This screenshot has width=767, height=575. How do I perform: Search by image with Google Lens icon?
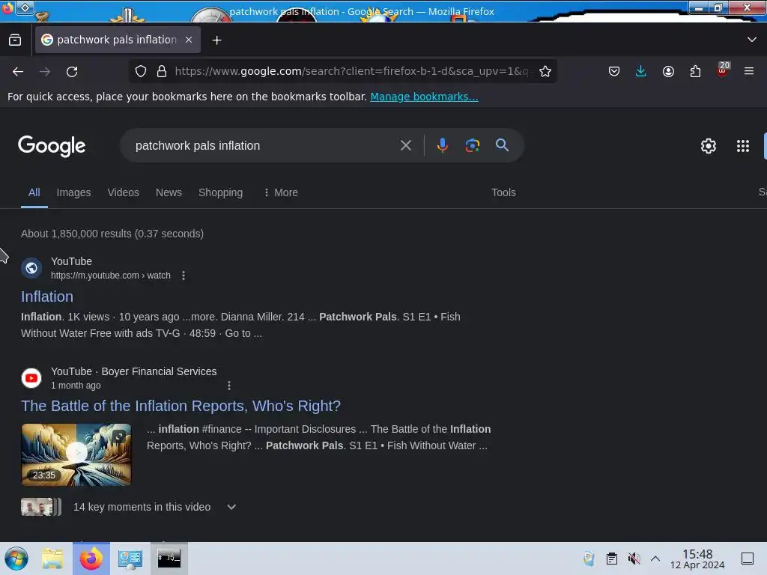click(x=472, y=146)
